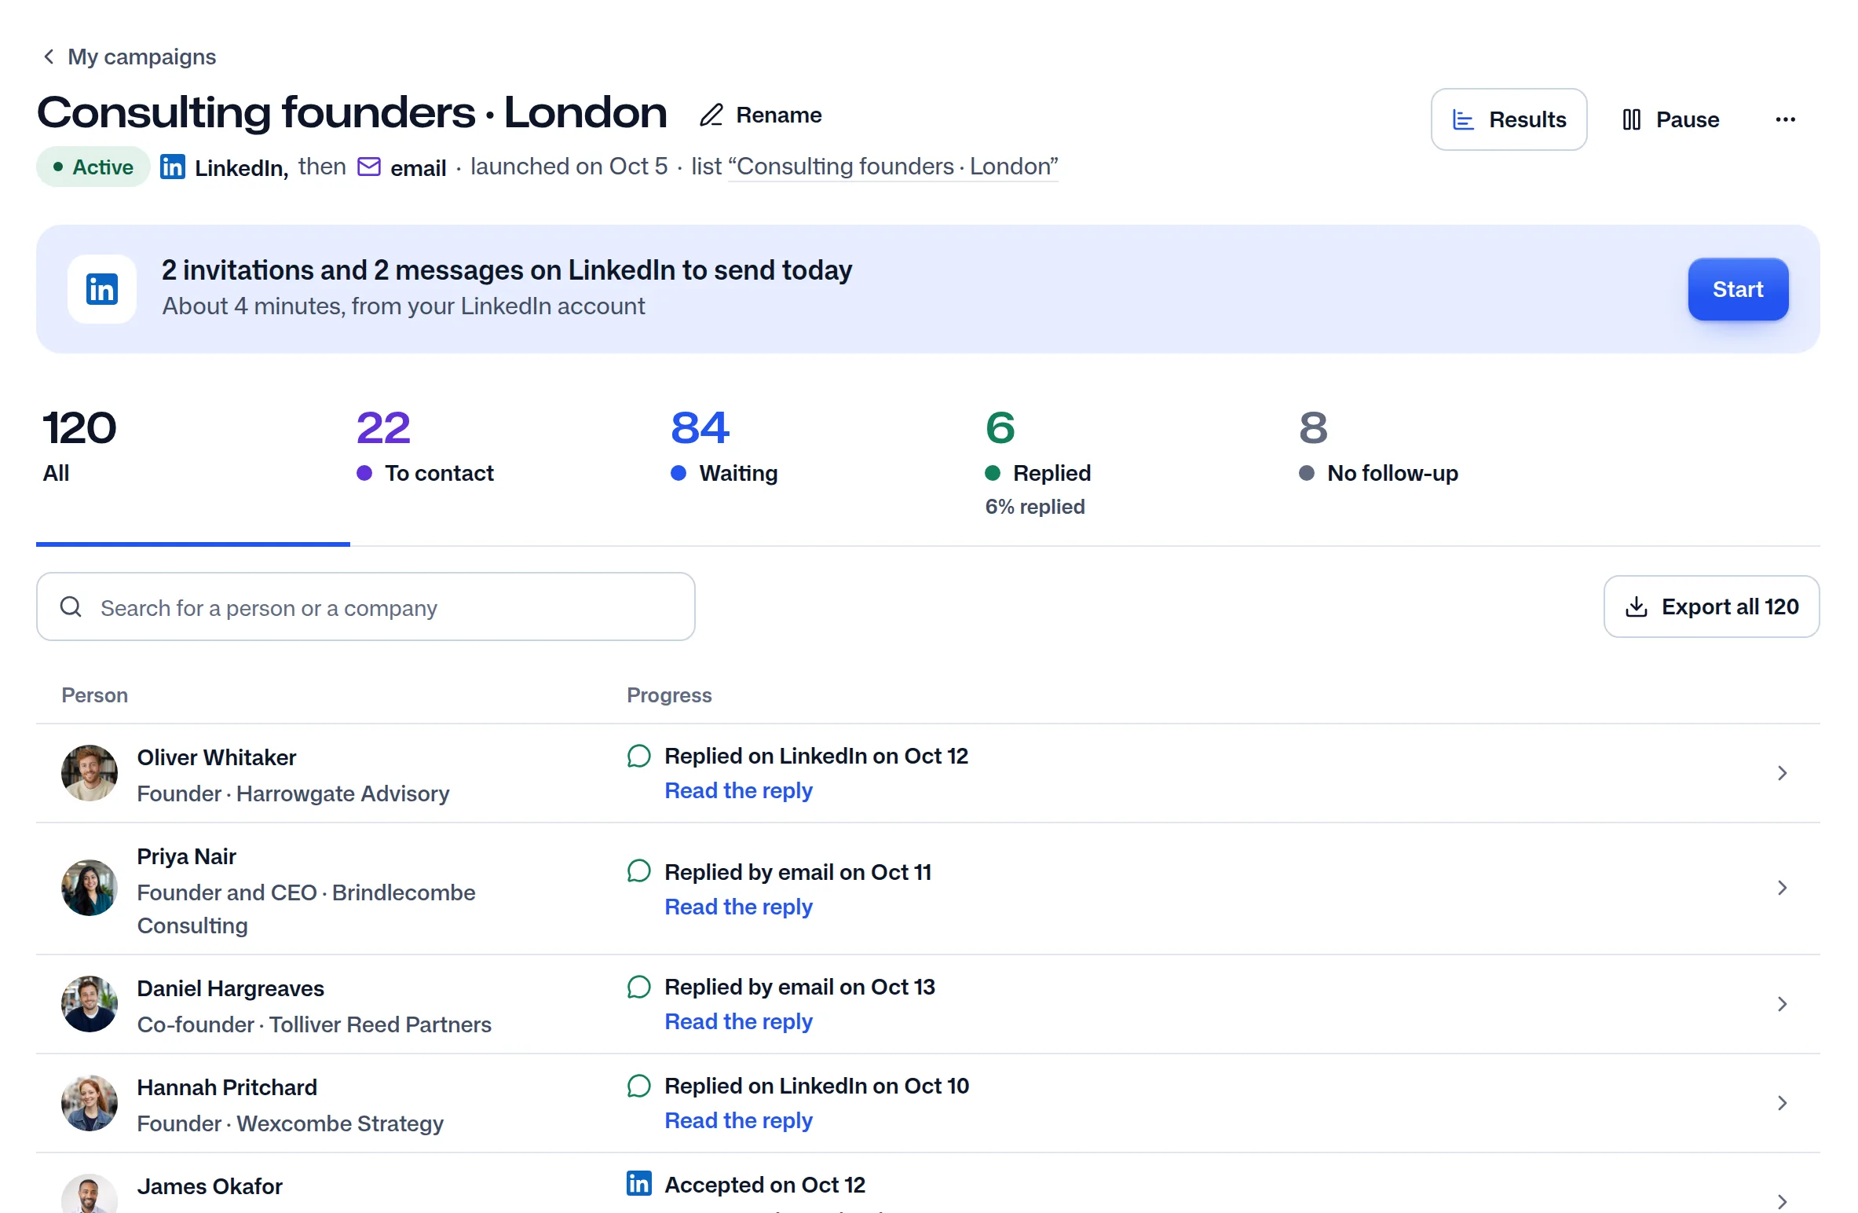Image resolution: width=1858 pixels, height=1213 pixels.
Task: Click the "Consulting founders · London" page title
Action: click(x=352, y=113)
